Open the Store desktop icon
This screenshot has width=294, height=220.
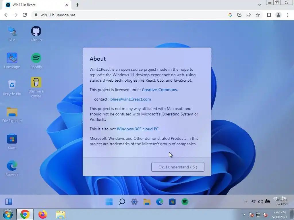coord(12,142)
